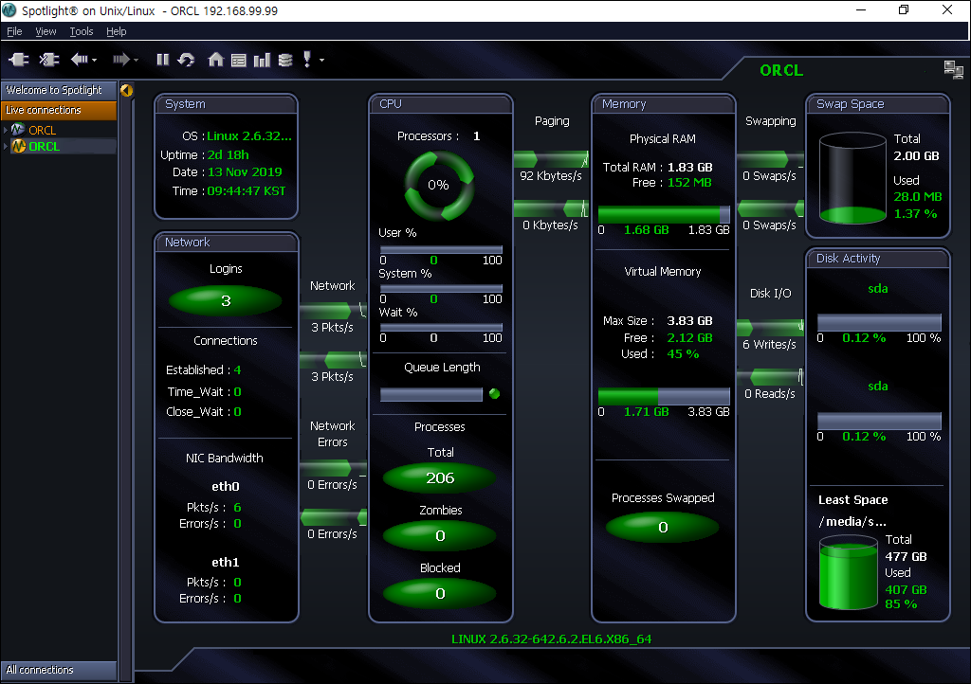Select the Live connections section
971x684 pixels.
coord(59,110)
